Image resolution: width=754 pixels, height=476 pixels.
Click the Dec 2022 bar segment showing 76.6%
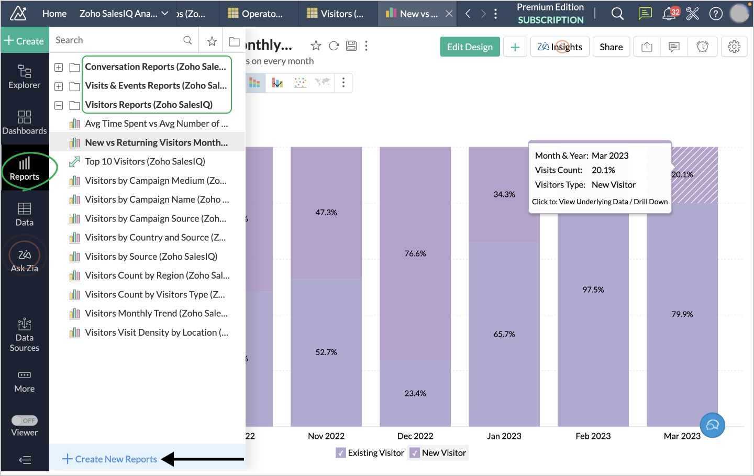(x=415, y=254)
